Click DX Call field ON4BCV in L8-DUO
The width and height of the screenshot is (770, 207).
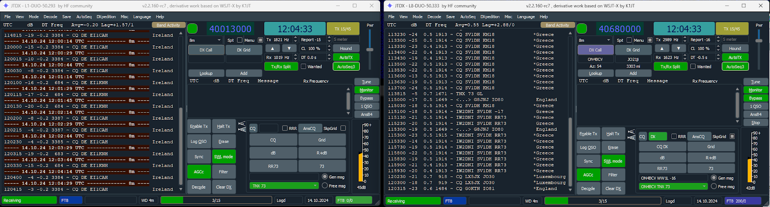click(x=595, y=59)
